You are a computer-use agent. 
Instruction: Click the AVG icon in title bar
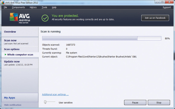(x=3, y=3)
